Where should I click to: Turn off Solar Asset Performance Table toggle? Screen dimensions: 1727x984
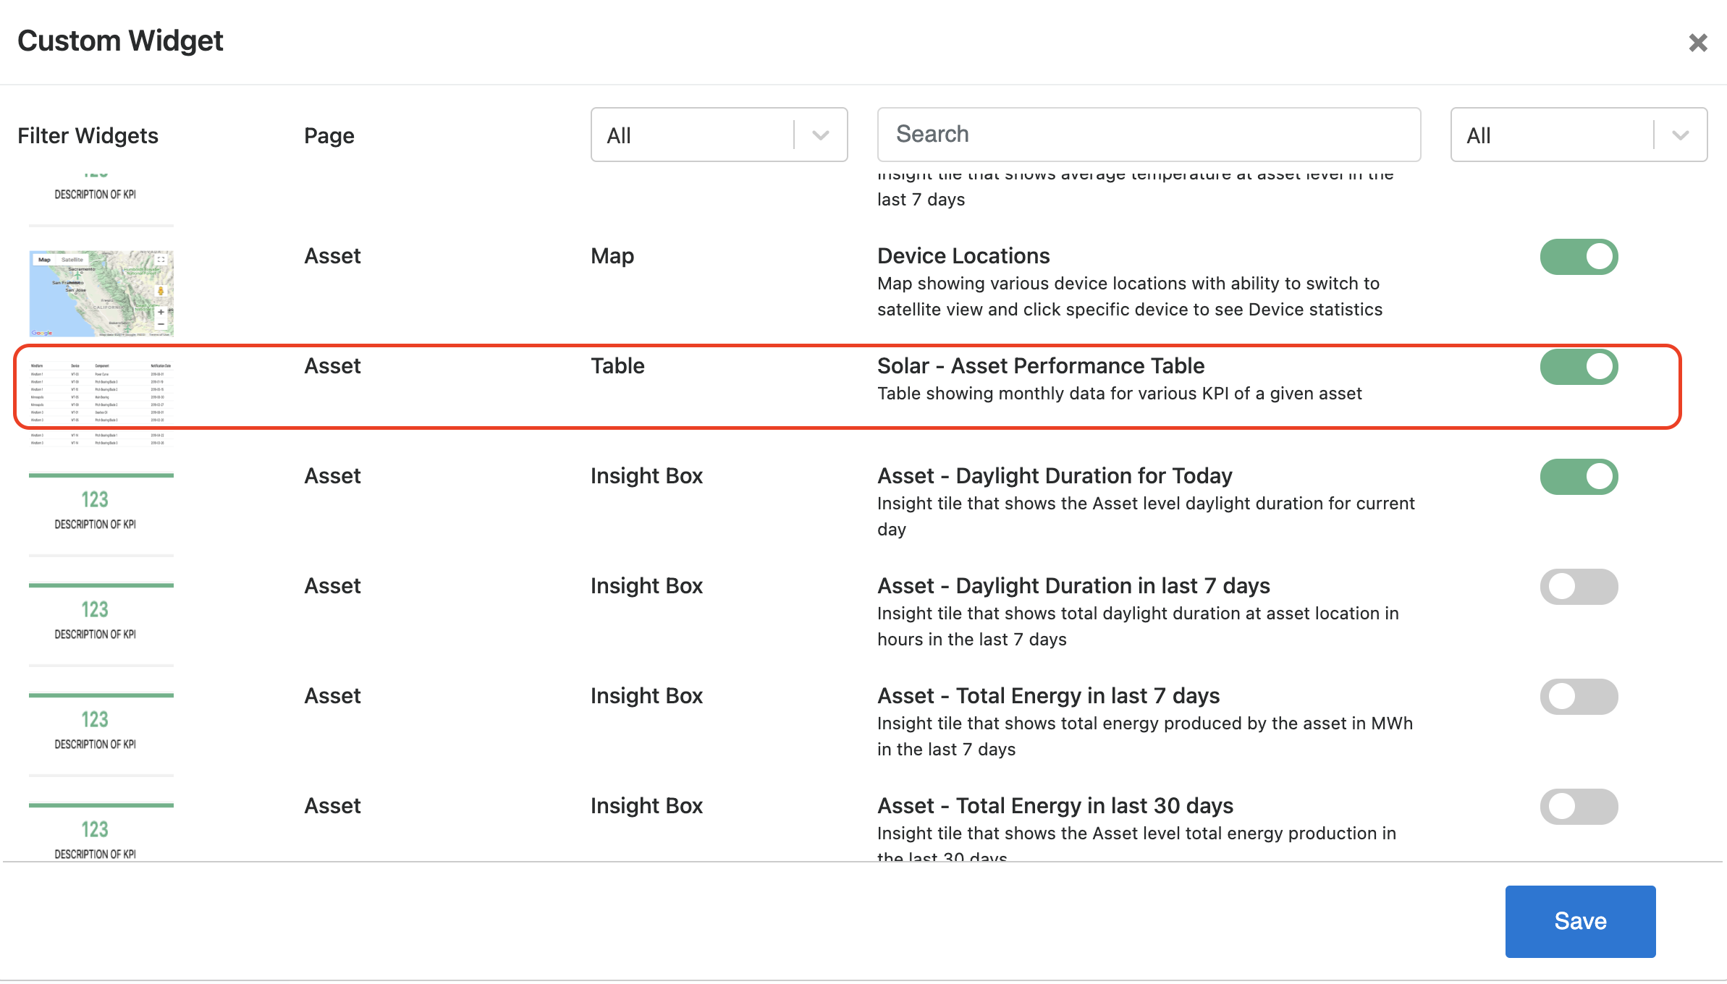(1579, 367)
